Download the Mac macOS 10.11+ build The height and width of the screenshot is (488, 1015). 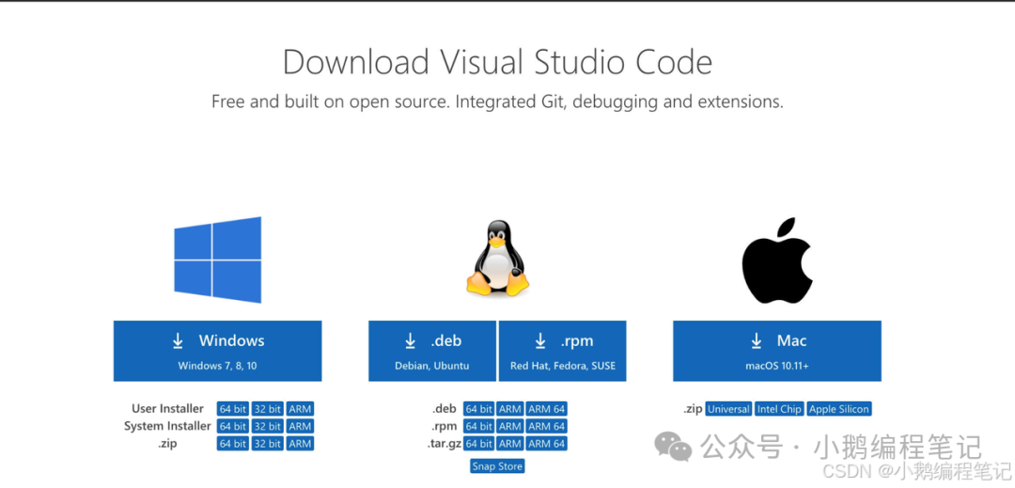coord(777,351)
